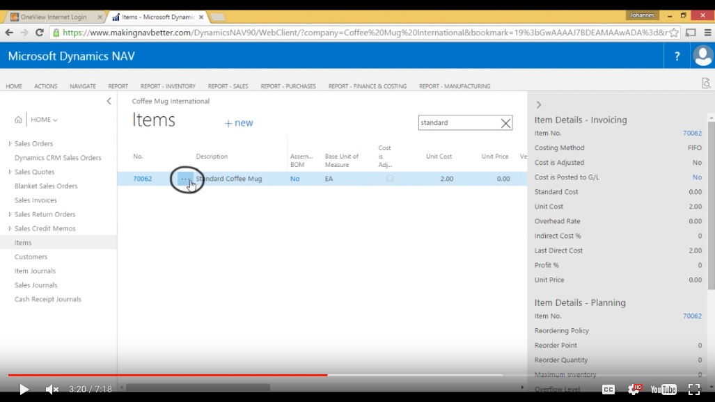Open the HOME dropdown in sidebar
The image size is (715, 402).
[45, 120]
